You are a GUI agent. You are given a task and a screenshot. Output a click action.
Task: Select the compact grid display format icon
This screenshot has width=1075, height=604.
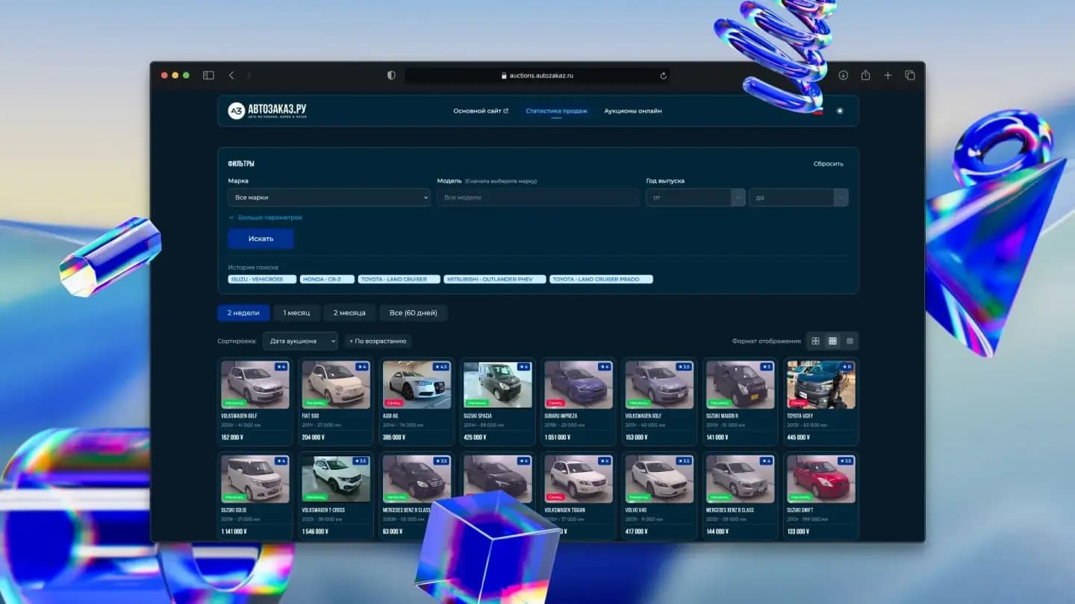click(x=832, y=341)
